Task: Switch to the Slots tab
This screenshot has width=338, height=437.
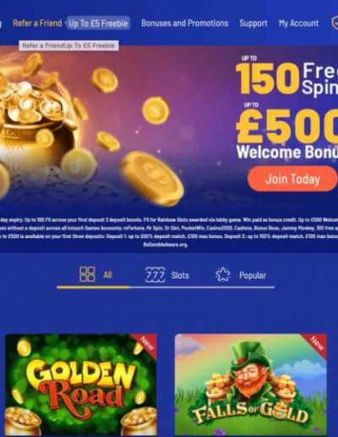Action: pos(180,275)
